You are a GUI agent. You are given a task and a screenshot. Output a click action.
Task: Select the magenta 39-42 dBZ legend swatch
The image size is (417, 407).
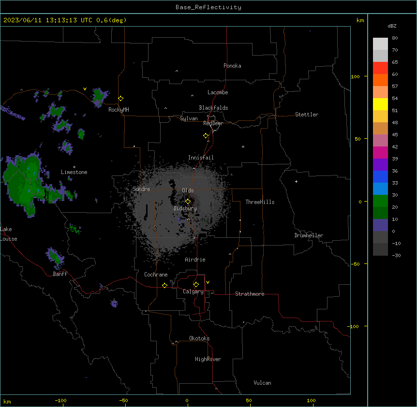click(380, 152)
